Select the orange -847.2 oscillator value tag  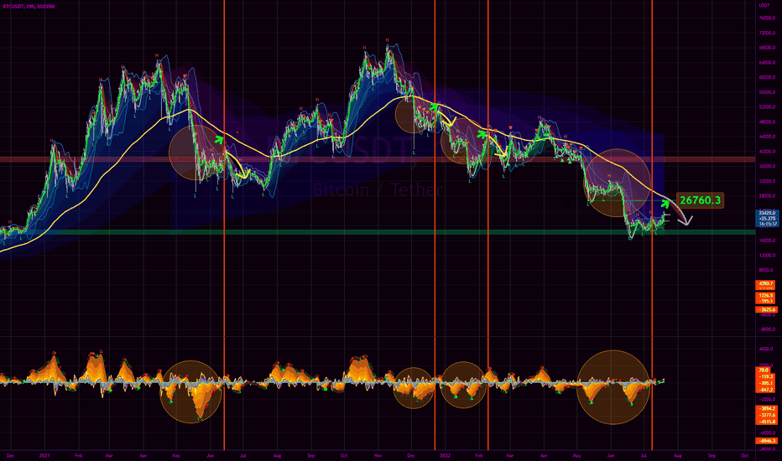click(765, 390)
